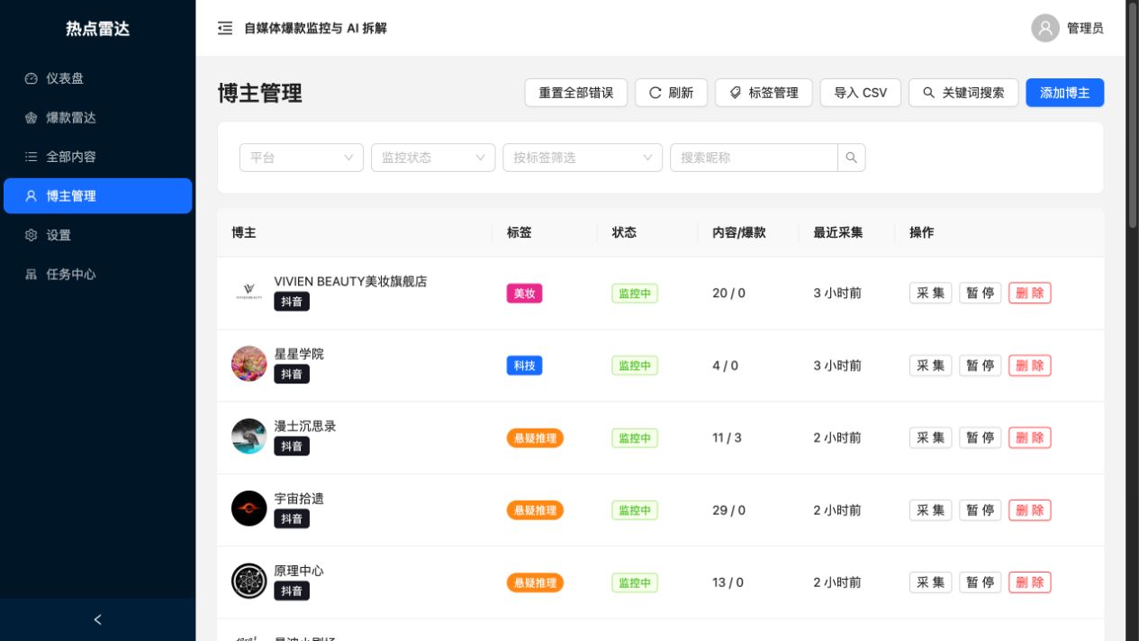1139x641 pixels.
Task: Open the 平台 platform dropdown
Action: pyautogui.click(x=302, y=158)
